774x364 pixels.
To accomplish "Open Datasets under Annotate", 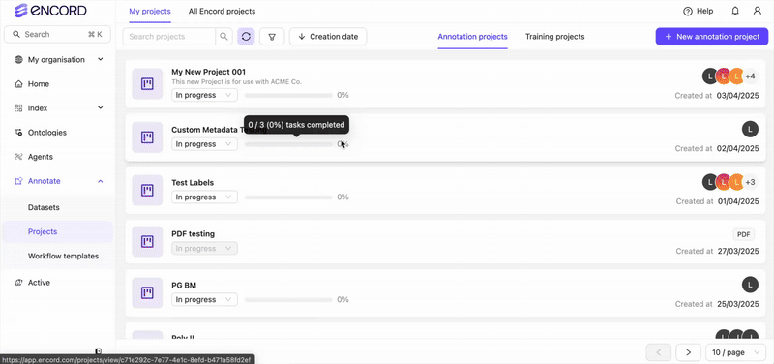I will 44,207.
